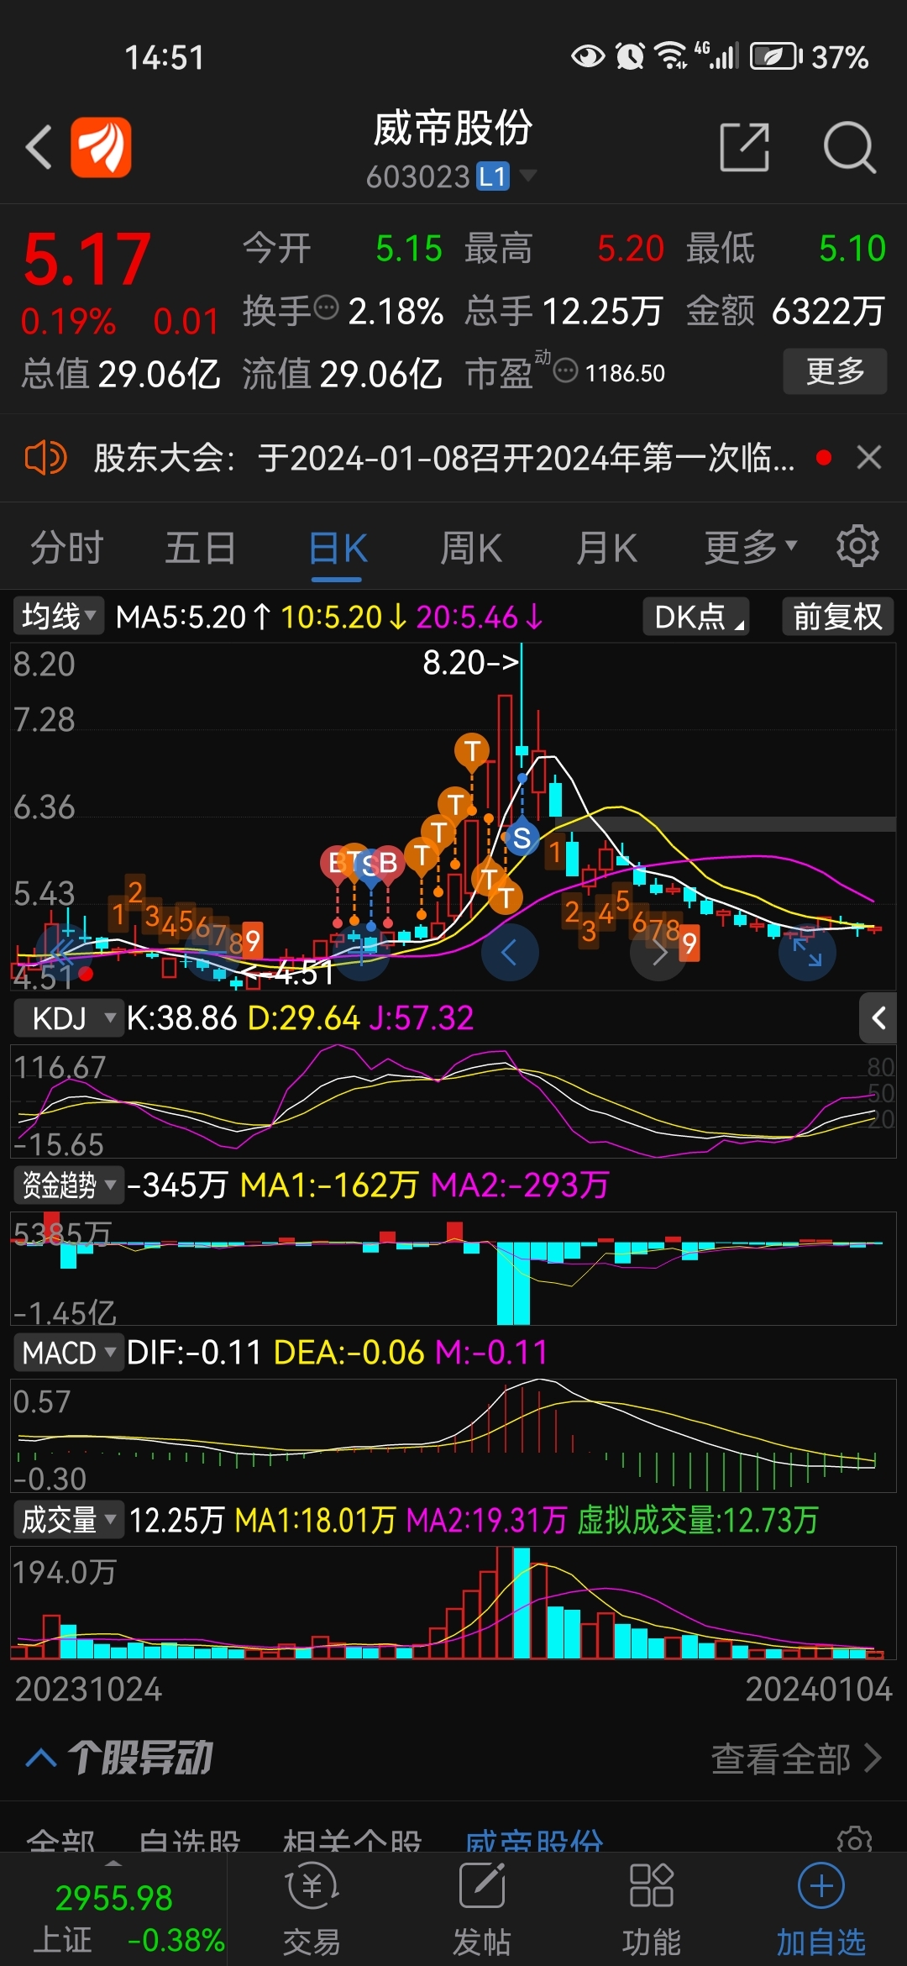Open the share icon in the header
The image size is (907, 1966).
click(745, 147)
